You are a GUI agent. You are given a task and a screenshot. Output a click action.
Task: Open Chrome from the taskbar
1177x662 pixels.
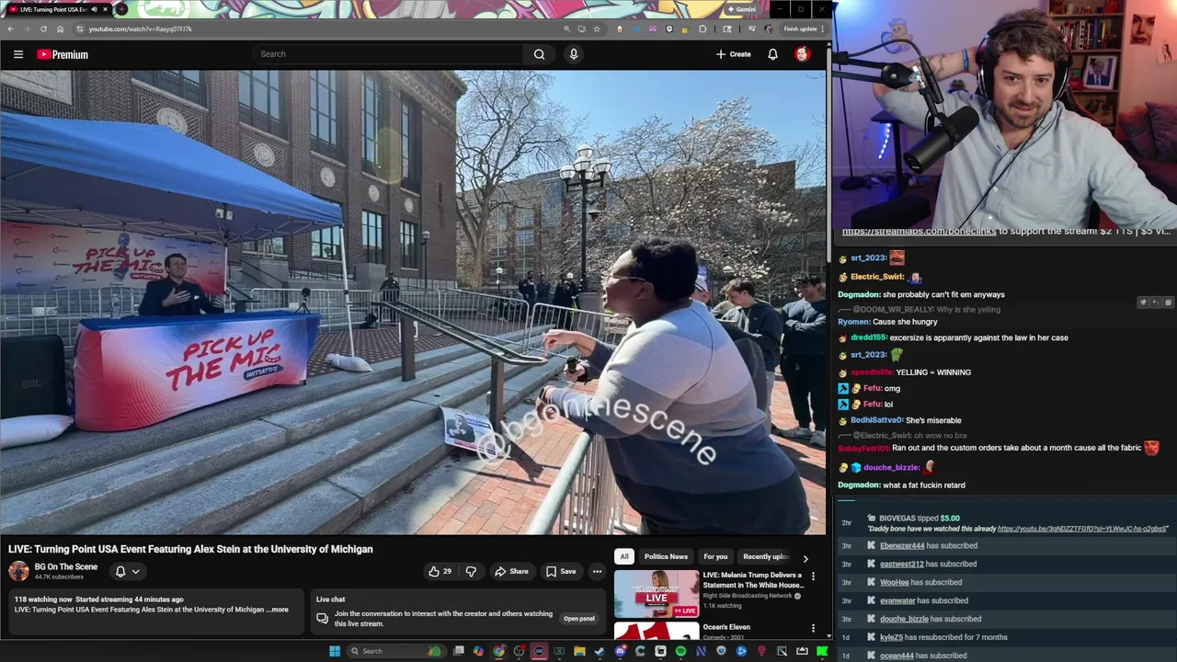tap(498, 651)
